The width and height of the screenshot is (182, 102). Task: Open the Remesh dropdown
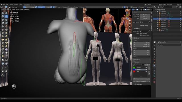pos(143,7)
